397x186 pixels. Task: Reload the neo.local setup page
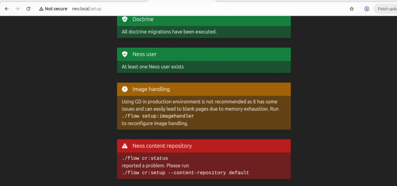pos(28,9)
